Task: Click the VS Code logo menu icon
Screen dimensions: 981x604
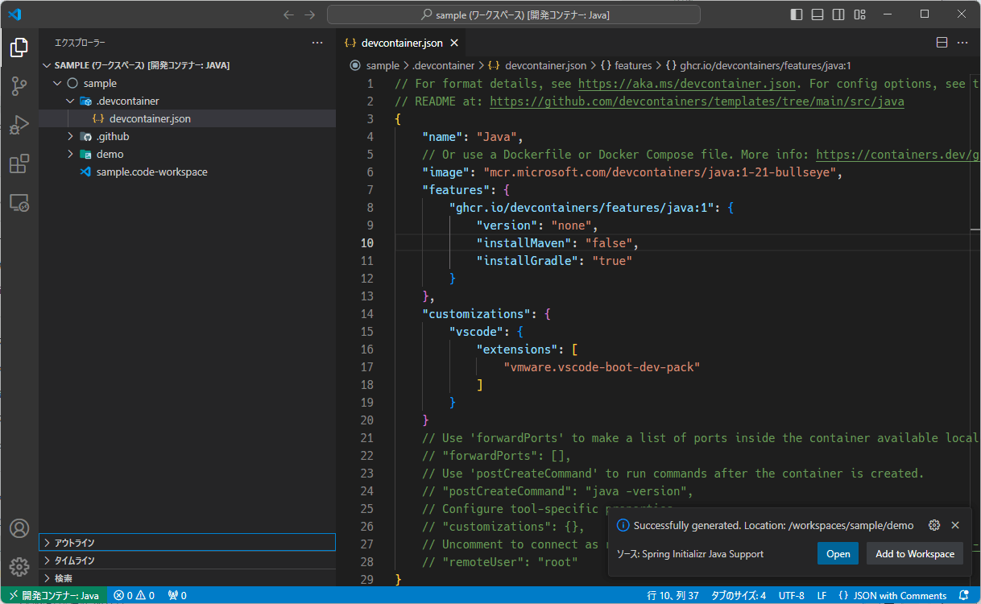Action: click(x=14, y=14)
